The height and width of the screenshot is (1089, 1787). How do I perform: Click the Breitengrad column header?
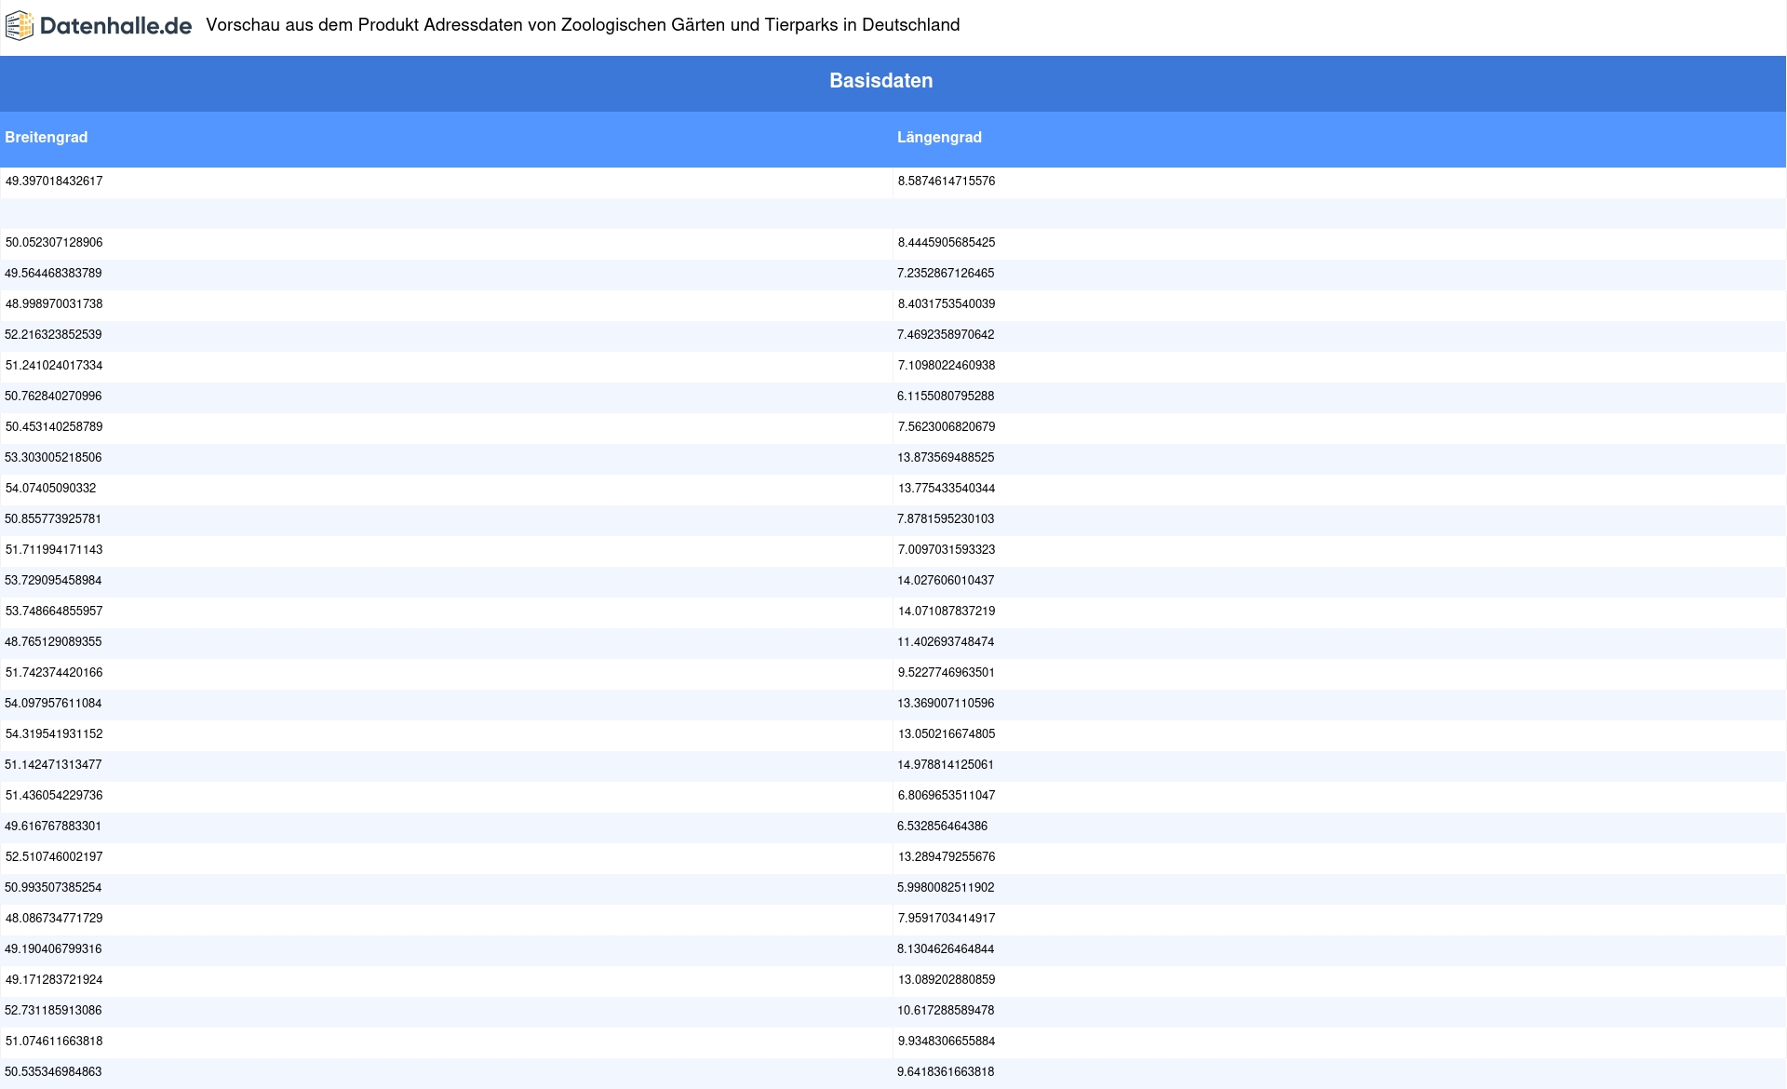(47, 138)
